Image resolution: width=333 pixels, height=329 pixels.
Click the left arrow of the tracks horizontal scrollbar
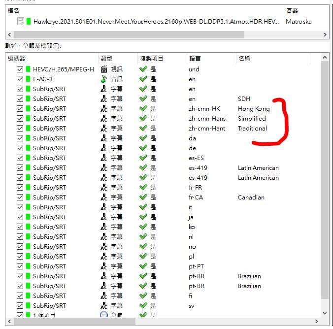point(9,321)
